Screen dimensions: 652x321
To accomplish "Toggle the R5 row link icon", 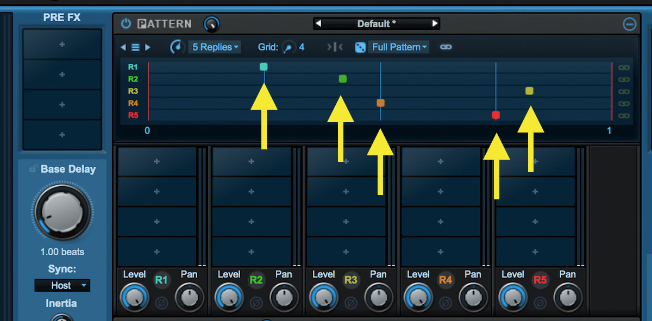I will click(x=624, y=115).
